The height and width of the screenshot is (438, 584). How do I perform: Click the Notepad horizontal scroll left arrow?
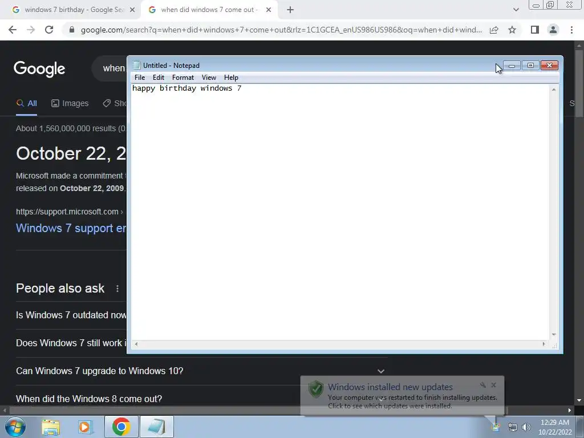click(136, 344)
